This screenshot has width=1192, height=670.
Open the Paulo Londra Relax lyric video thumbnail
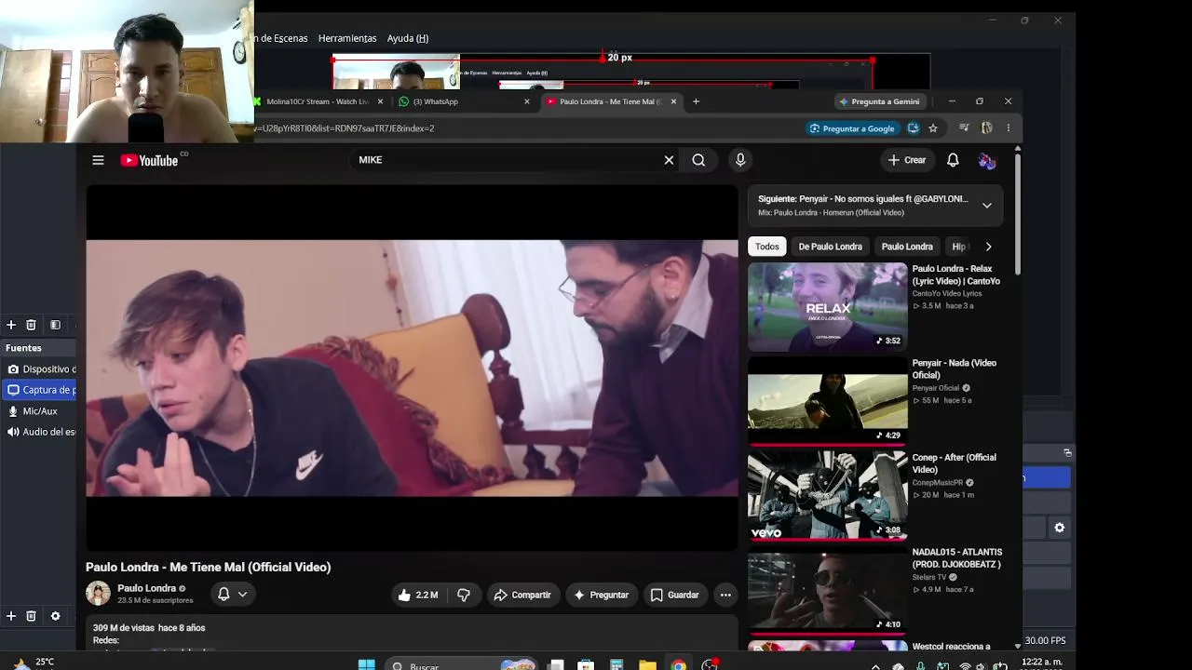pos(827,307)
